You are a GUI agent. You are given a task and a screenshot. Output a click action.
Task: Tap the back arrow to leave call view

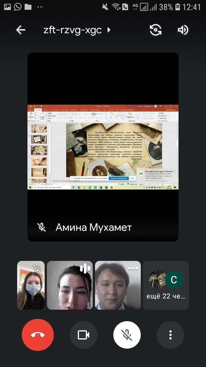pos(21,30)
